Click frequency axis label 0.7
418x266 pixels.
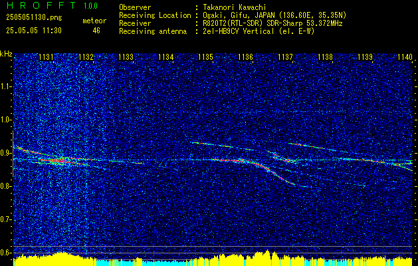tap(6, 219)
